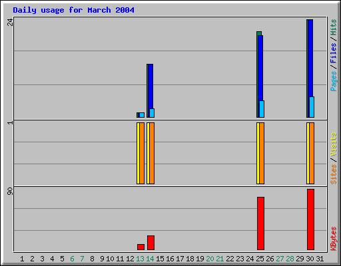The height and width of the screenshot is (266, 341).
Task: Click the "24" y-axis maximum value
Action: 10,22
